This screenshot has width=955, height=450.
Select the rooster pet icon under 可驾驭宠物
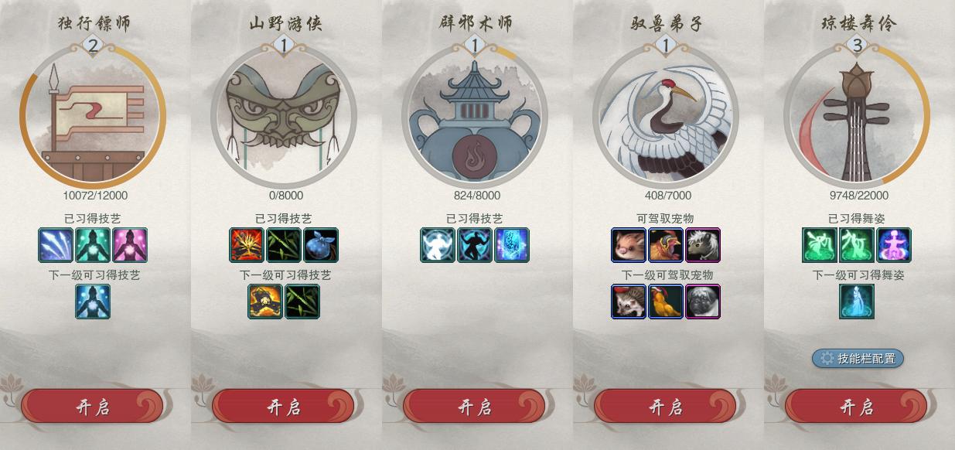(666, 245)
